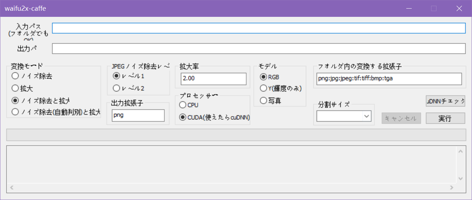Select the 拡大 conversion mode radio
The height and width of the screenshot is (200, 472).
click(x=23, y=88)
